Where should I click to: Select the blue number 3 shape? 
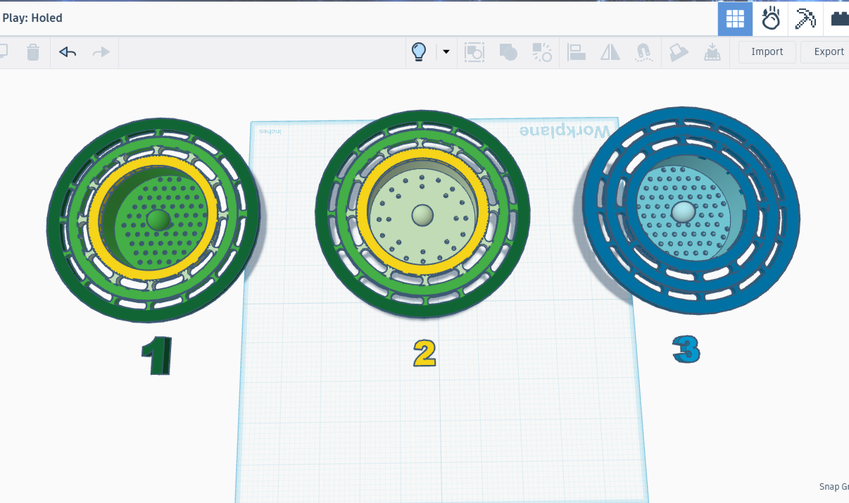[686, 349]
